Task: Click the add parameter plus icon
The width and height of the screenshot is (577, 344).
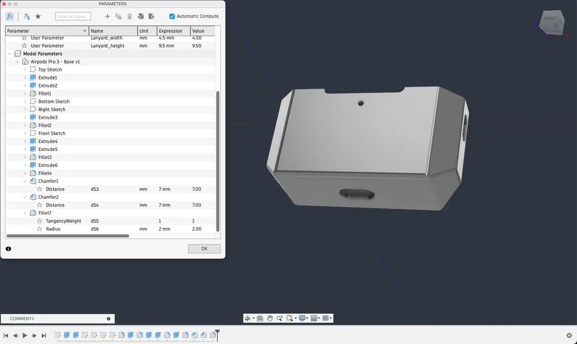Action: coord(108,16)
